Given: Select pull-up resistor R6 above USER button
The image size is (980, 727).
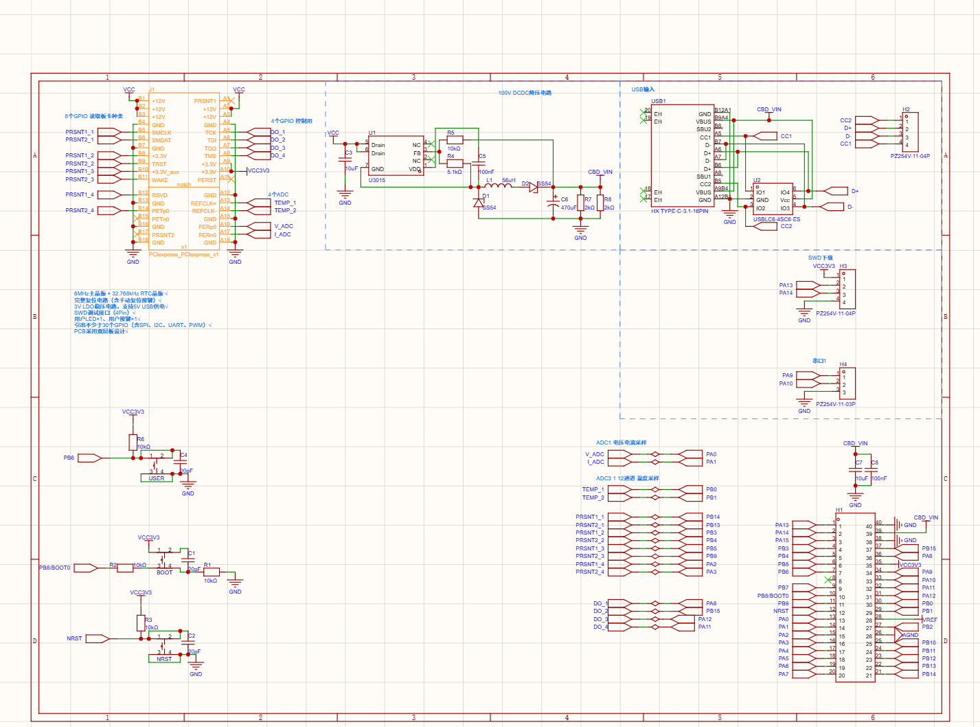Looking at the screenshot, I should 133,442.
